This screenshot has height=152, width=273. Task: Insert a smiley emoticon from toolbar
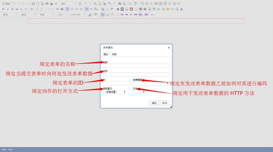tap(168, 9)
